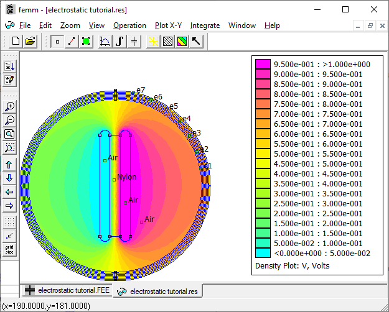Select the green block area mode tool

tap(86, 42)
